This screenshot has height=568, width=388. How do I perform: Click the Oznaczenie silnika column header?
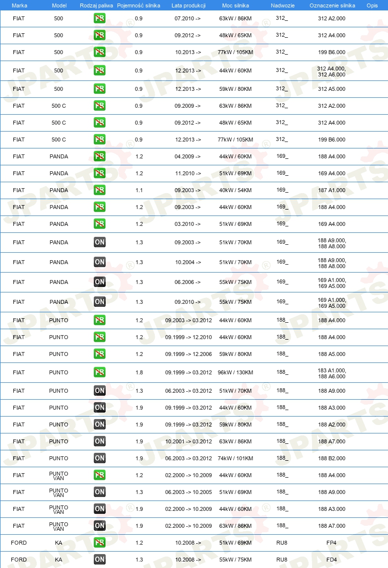click(x=332, y=5)
